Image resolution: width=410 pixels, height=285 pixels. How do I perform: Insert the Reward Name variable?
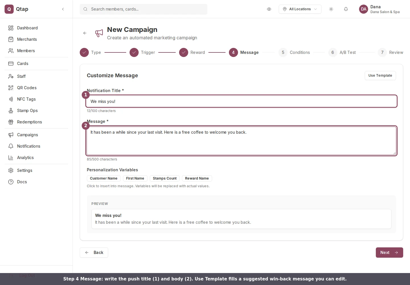[197, 178]
